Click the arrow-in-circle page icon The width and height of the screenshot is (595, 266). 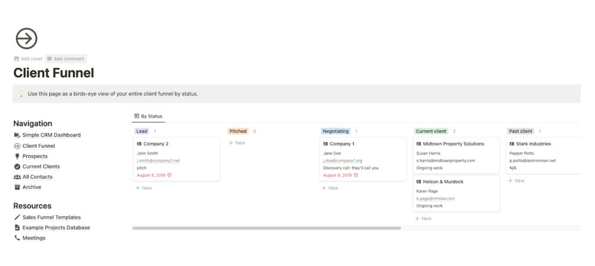point(27,38)
